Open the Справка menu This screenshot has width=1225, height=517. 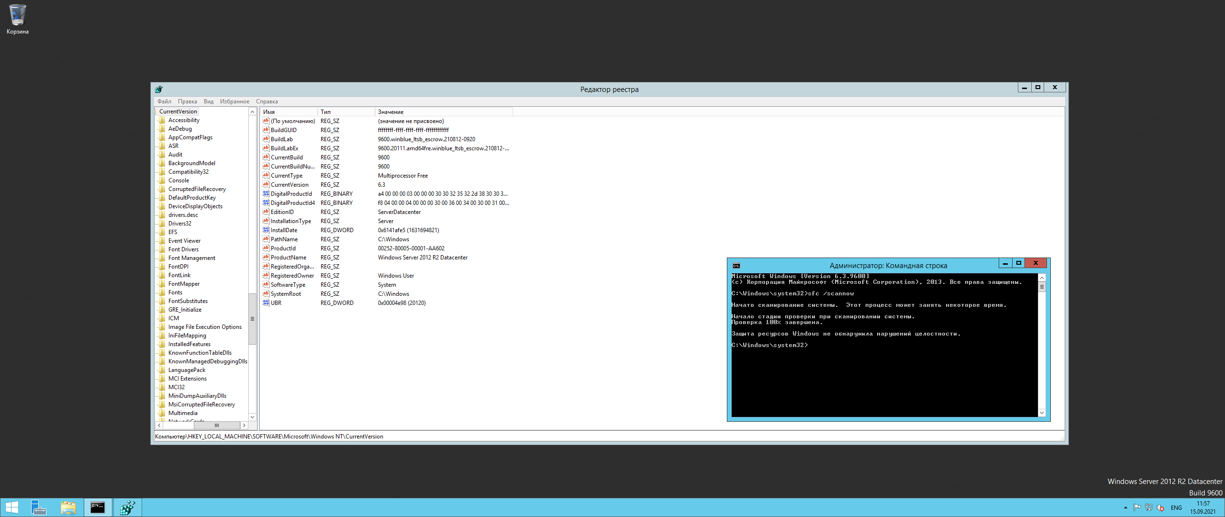pos(267,101)
